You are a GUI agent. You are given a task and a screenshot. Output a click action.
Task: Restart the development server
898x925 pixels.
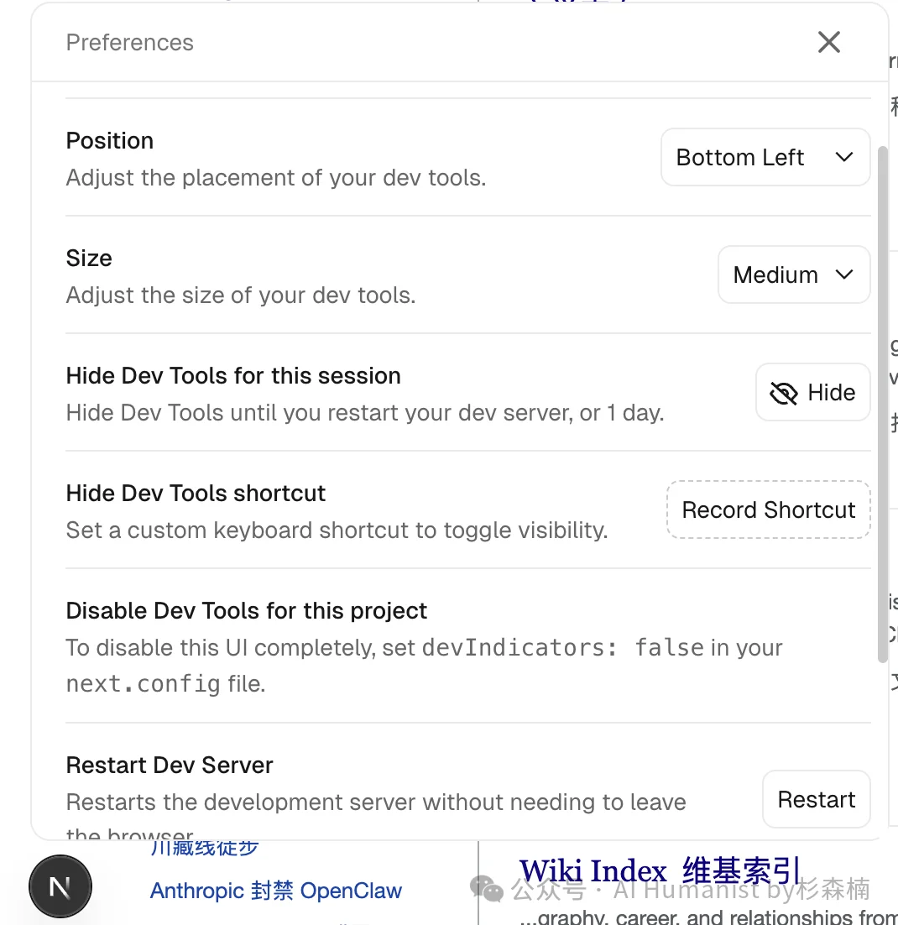pos(816,798)
